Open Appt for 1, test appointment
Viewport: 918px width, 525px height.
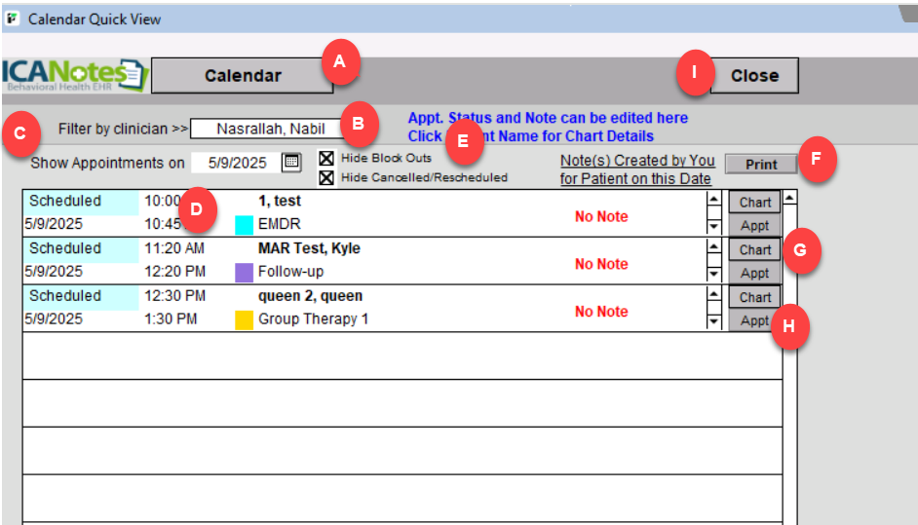(754, 225)
